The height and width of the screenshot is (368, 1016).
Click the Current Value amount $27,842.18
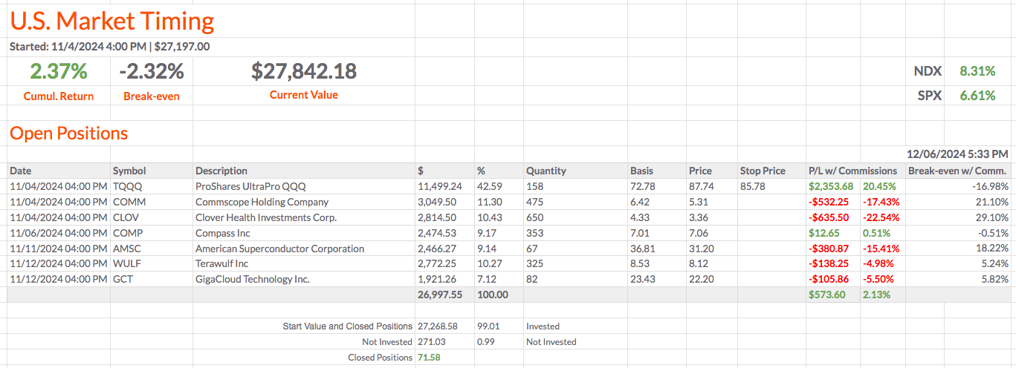pyautogui.click(x=303, y=71)
